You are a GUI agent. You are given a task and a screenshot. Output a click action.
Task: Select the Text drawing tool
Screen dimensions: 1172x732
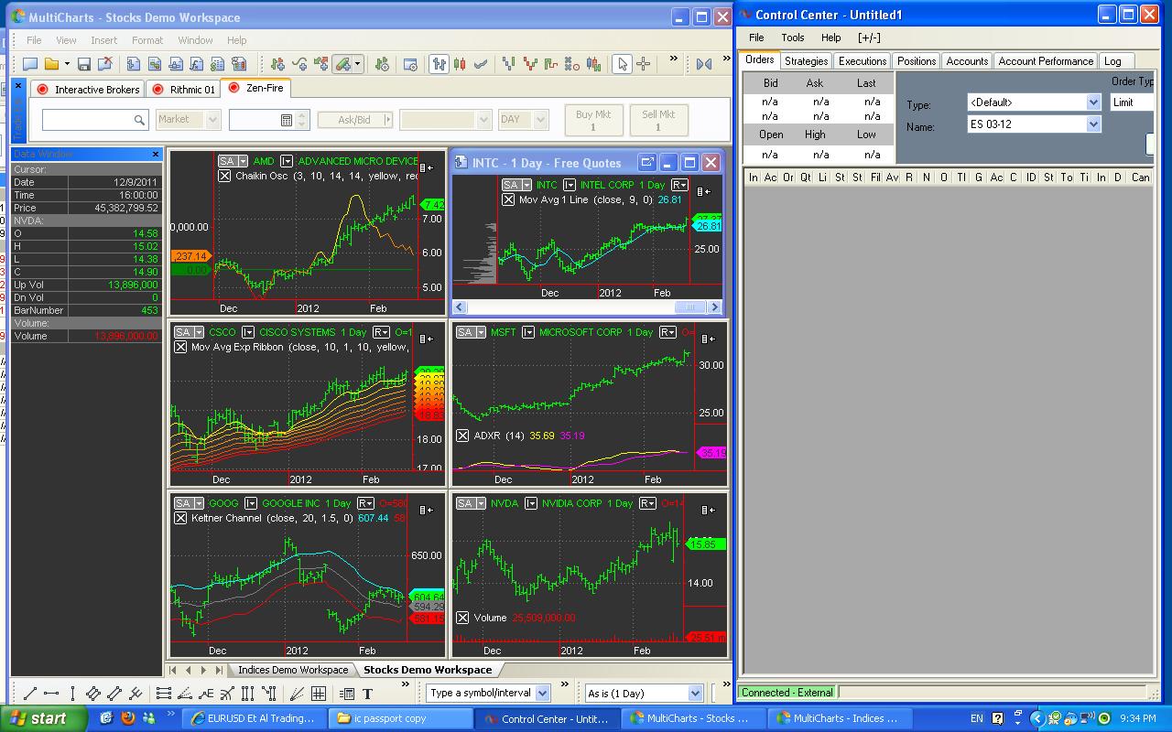click(368, 694)
